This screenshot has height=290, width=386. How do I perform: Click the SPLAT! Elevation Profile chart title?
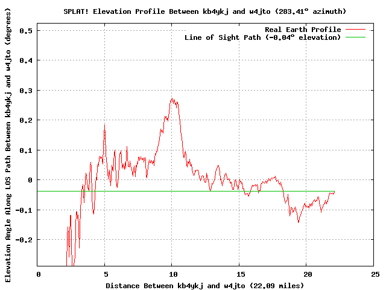(205, 11)
